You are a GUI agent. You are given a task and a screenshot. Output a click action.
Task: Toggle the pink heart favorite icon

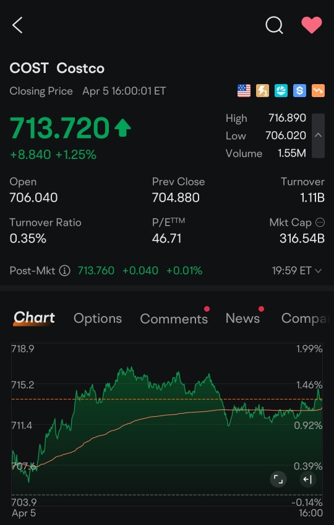312,25
